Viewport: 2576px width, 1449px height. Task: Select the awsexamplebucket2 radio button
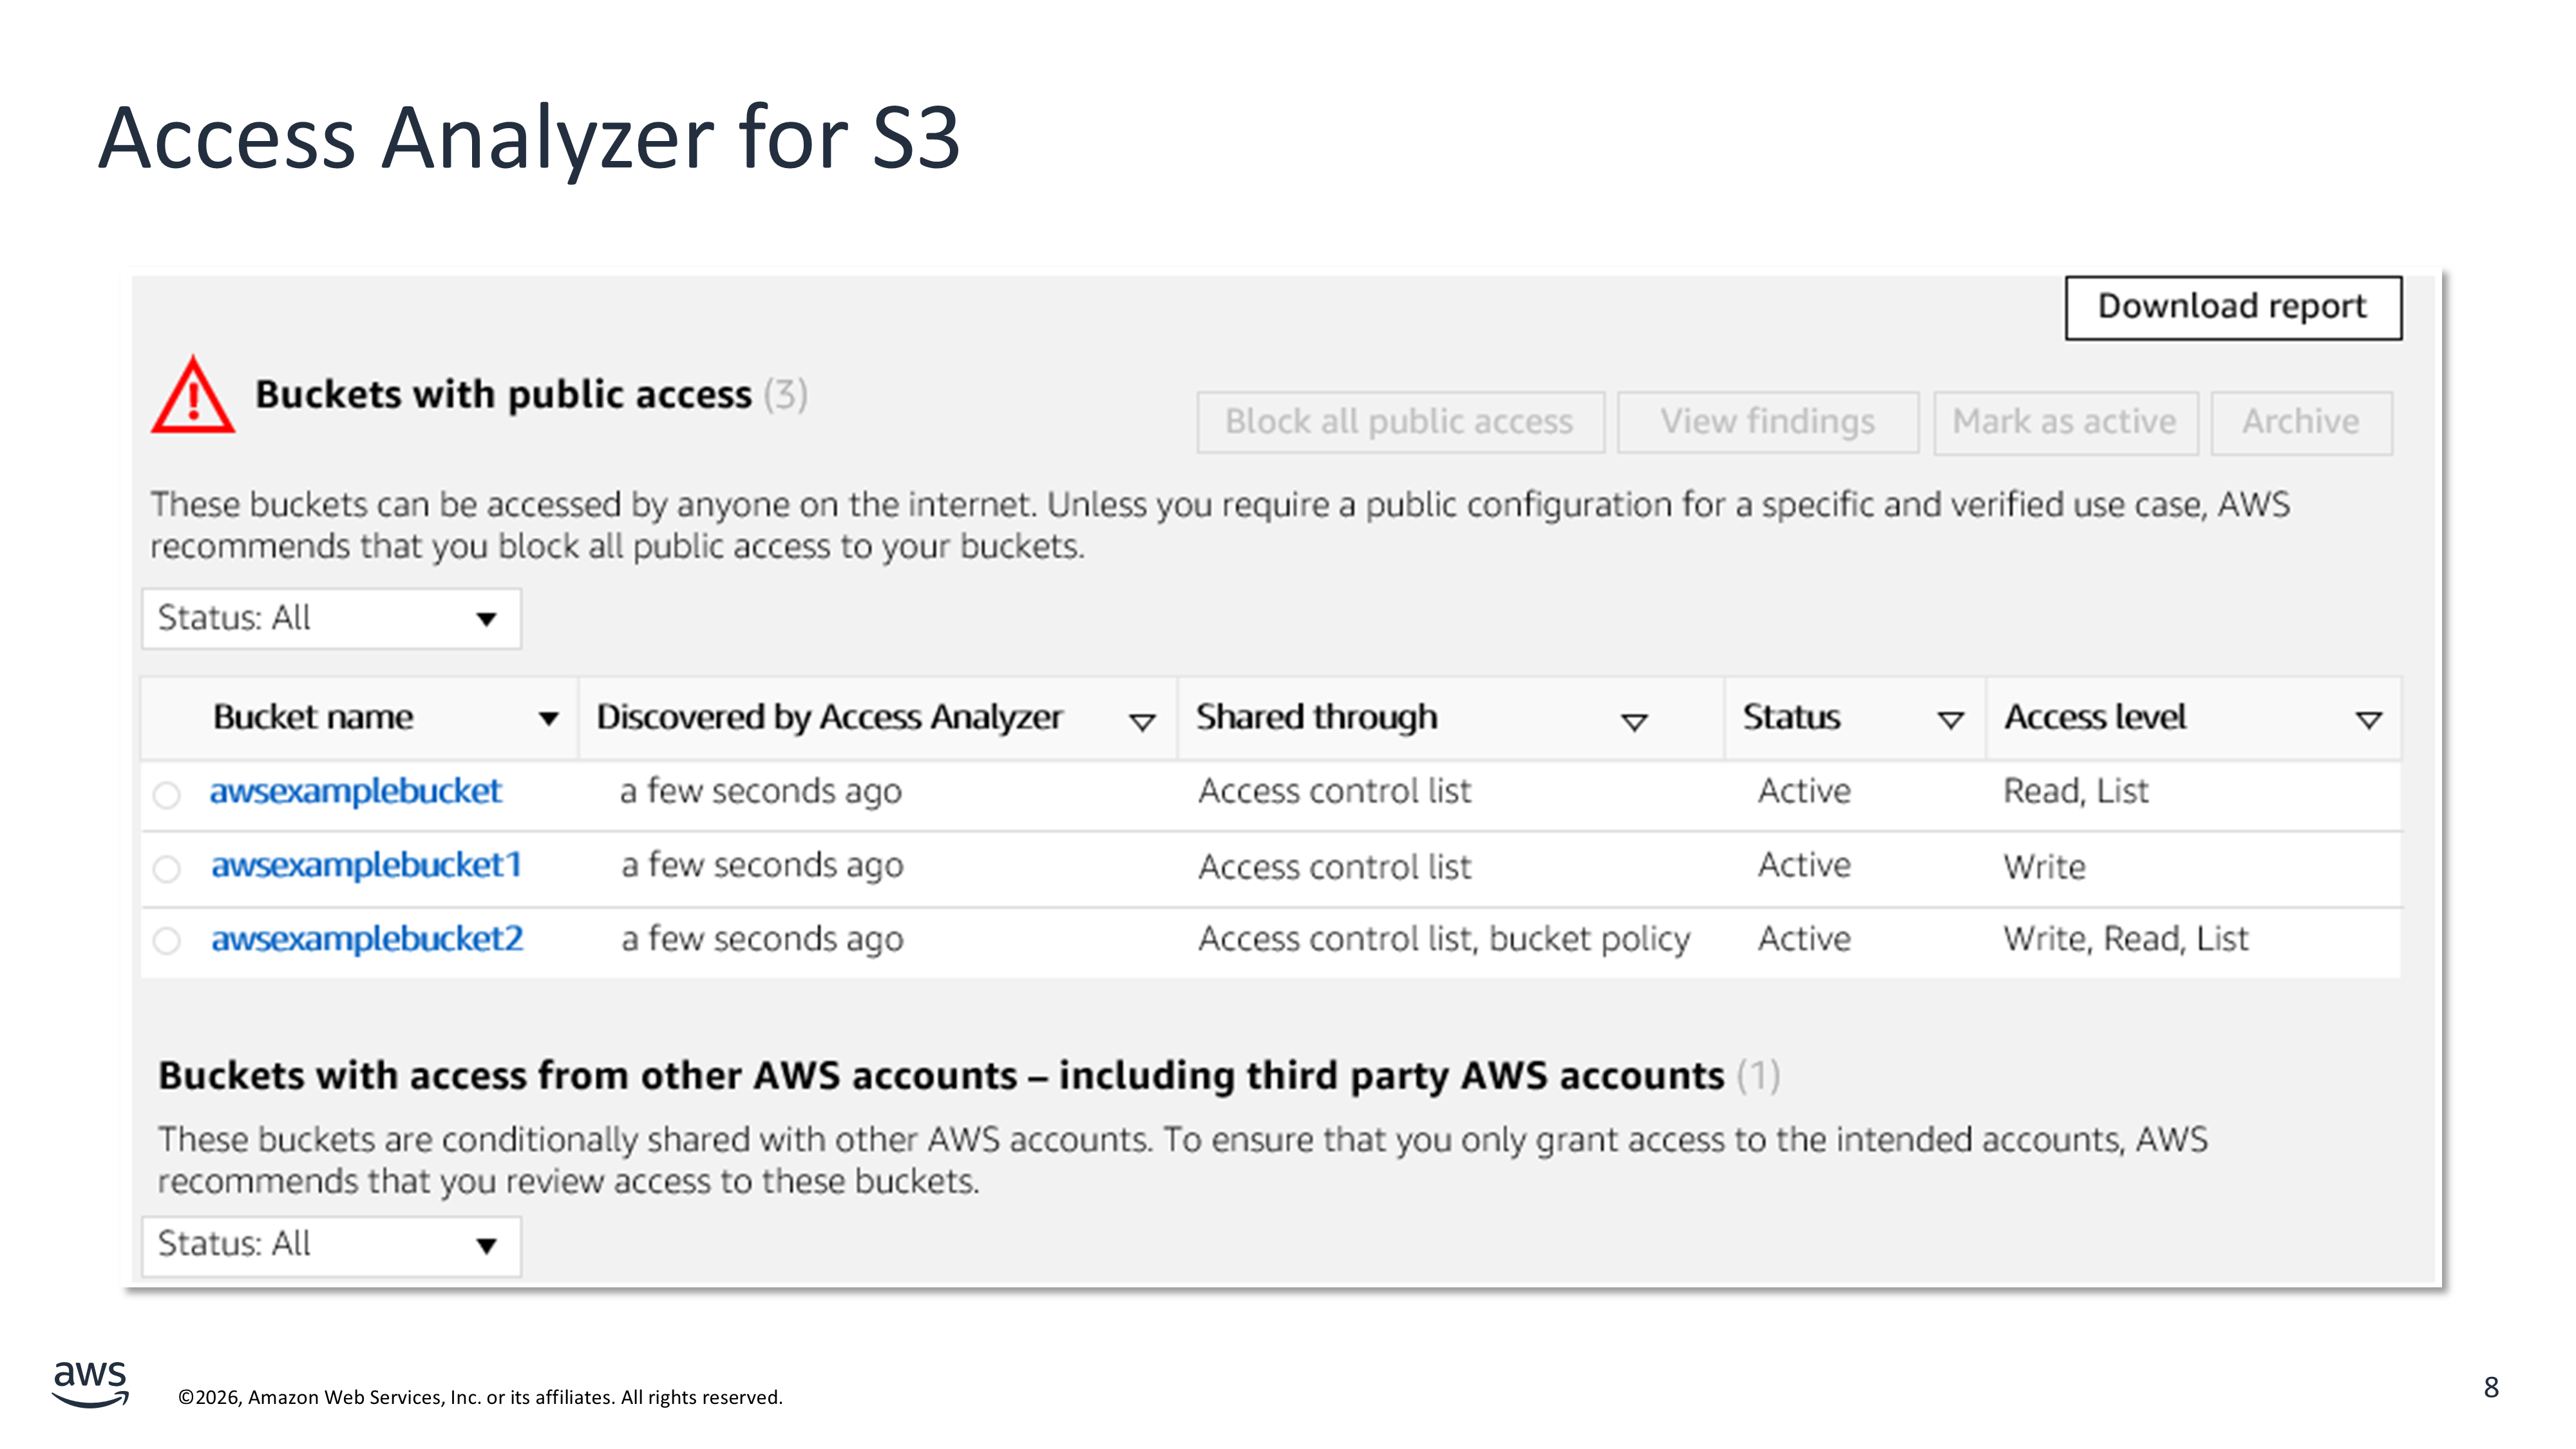pos(167,941)
